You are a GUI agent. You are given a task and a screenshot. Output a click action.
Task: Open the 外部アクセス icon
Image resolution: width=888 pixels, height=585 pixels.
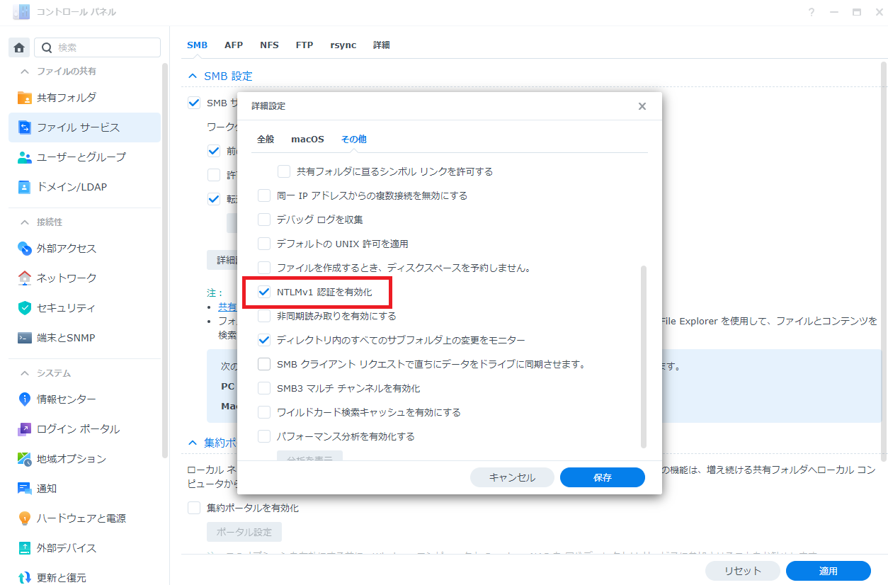(25, 249)
